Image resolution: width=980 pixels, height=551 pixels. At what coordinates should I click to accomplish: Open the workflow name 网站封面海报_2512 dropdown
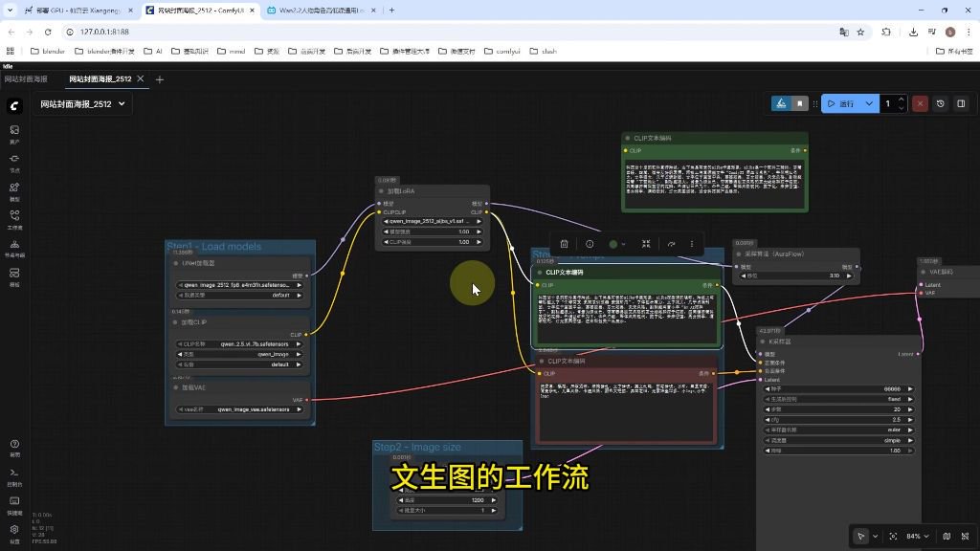(x=82, y=104)
